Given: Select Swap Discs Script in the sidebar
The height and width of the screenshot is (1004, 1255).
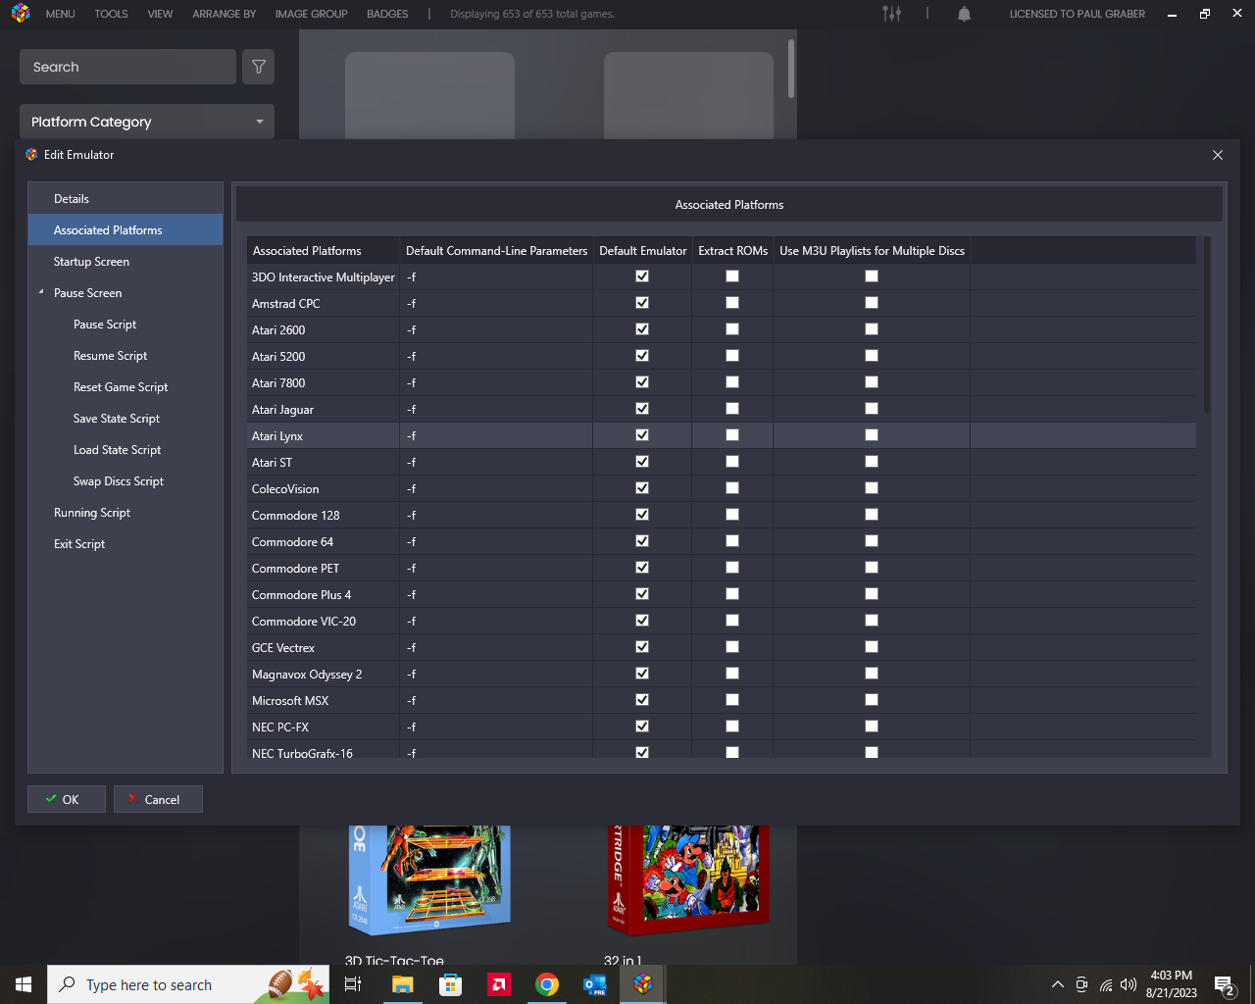Looking at the screenshot, I should [125, 480].
